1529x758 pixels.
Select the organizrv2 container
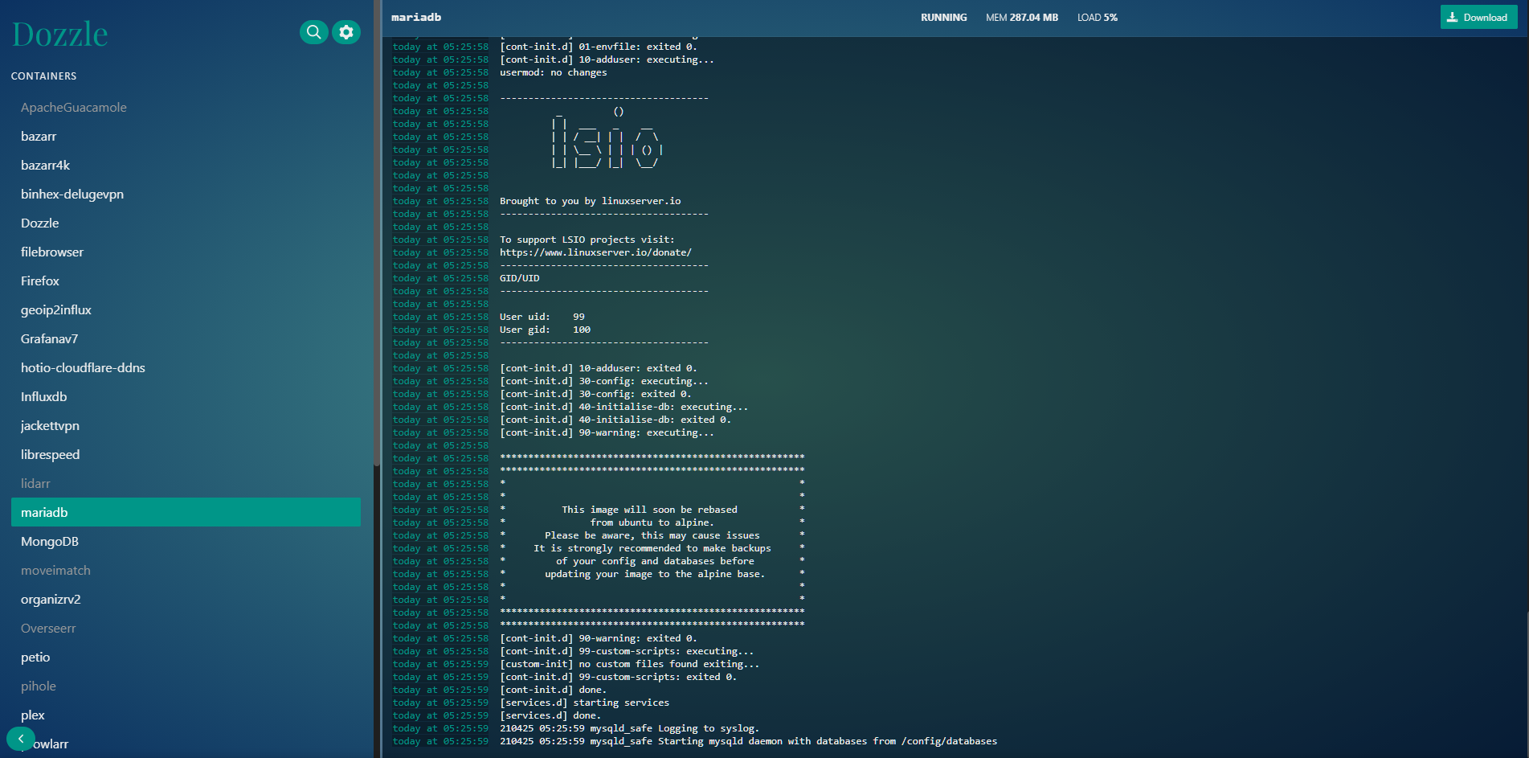tap(51, 600)
